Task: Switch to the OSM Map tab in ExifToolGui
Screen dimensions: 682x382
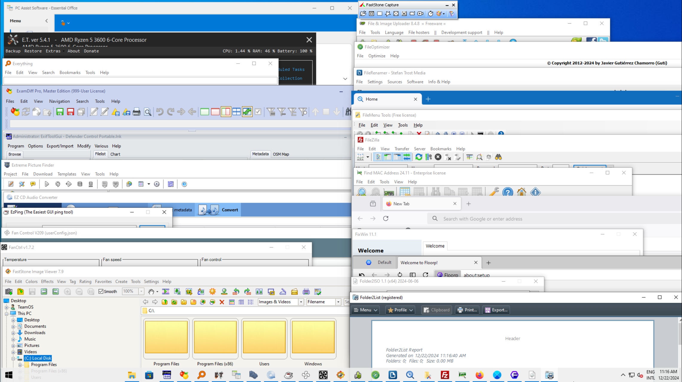Action: coord(281,154)
